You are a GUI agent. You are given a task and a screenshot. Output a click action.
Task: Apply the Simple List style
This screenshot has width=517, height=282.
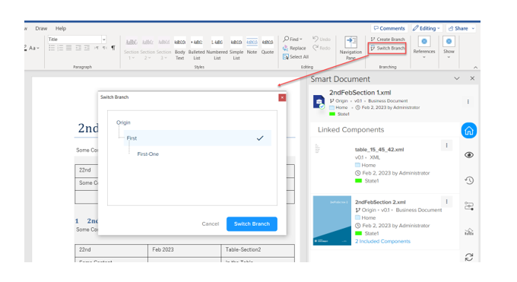point(236,48)
